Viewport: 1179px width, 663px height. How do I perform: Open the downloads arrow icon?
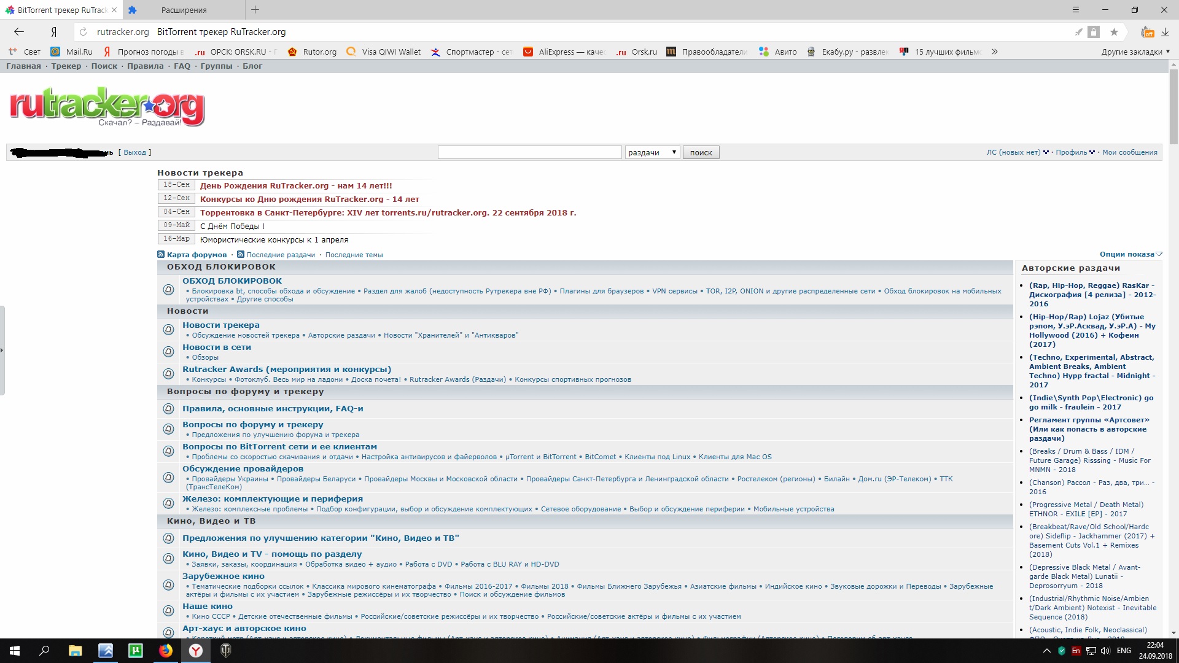click(x=1165, y=32)
